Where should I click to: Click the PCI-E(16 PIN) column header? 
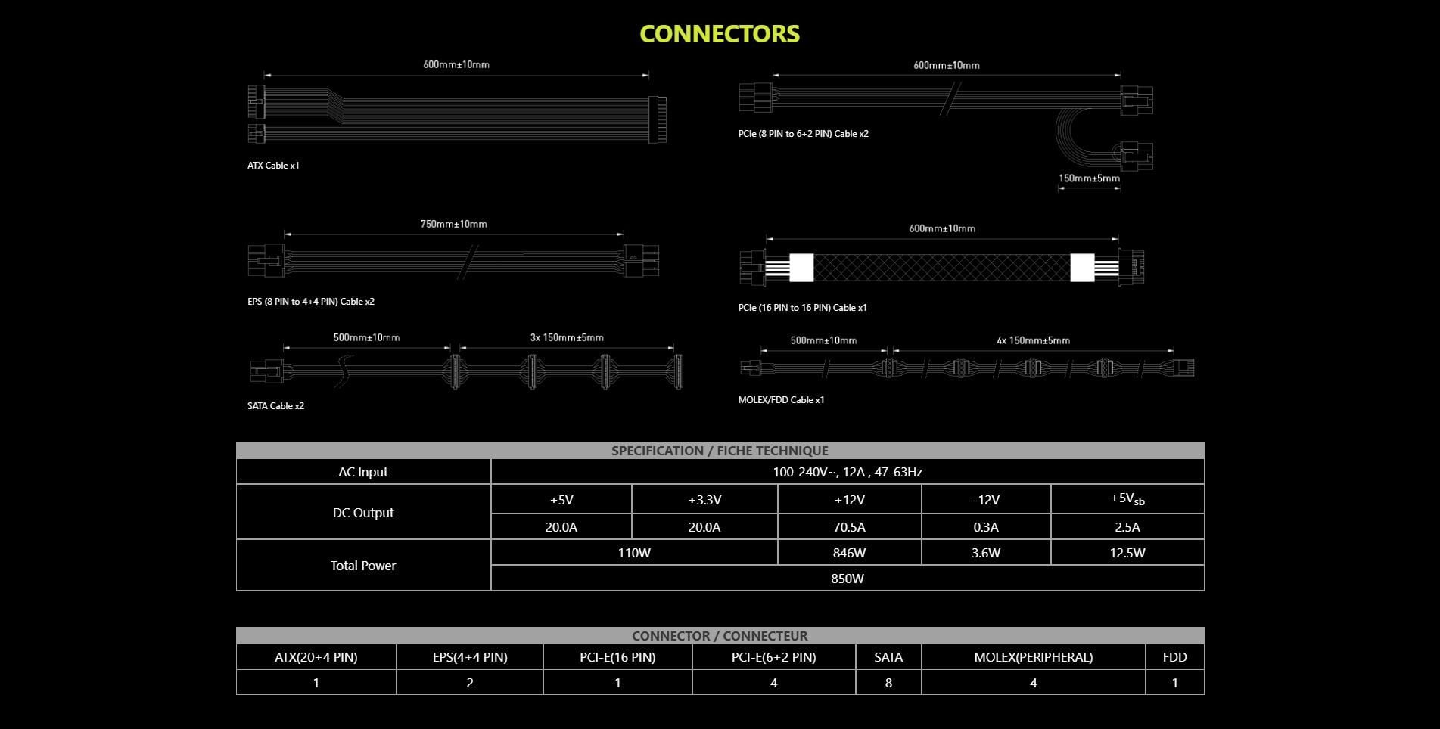point(617,657)
